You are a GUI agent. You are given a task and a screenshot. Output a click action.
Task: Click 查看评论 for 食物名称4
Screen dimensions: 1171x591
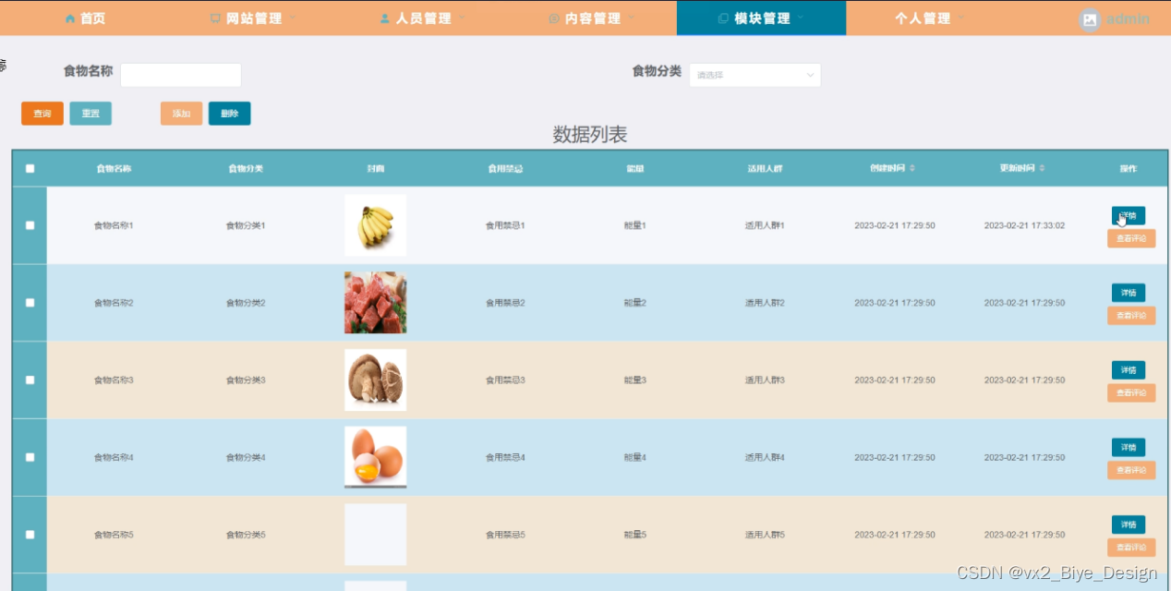(x=1131, y=470)
